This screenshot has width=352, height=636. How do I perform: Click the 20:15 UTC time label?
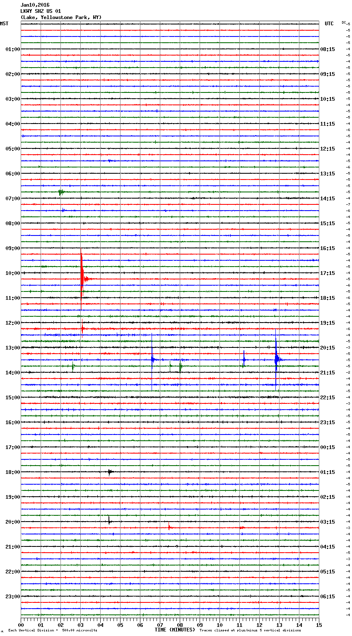328,348
